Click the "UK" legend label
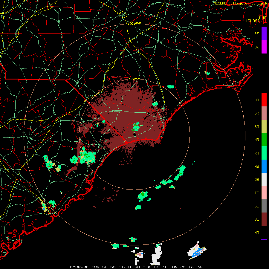This screenshot has height=269, width=269. point(256,47)
